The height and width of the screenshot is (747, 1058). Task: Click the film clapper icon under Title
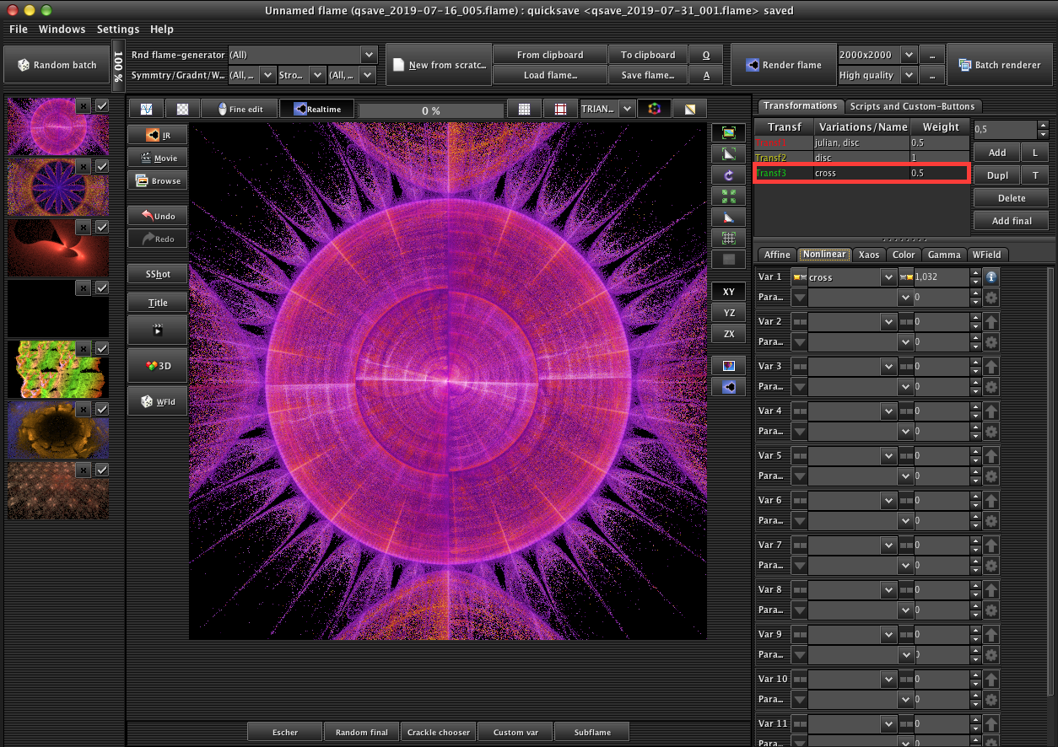coord(158,331)
